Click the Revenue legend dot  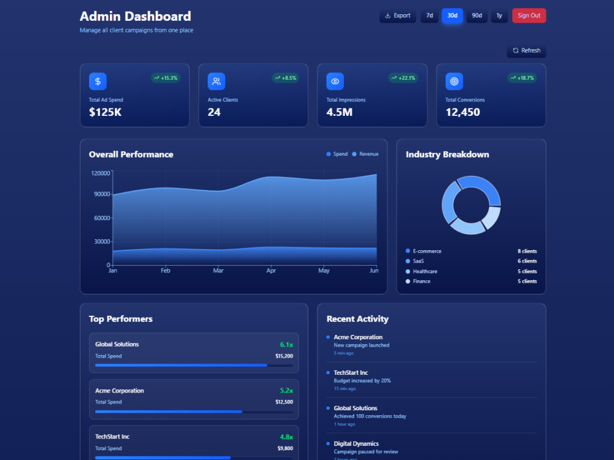(354, 154)
